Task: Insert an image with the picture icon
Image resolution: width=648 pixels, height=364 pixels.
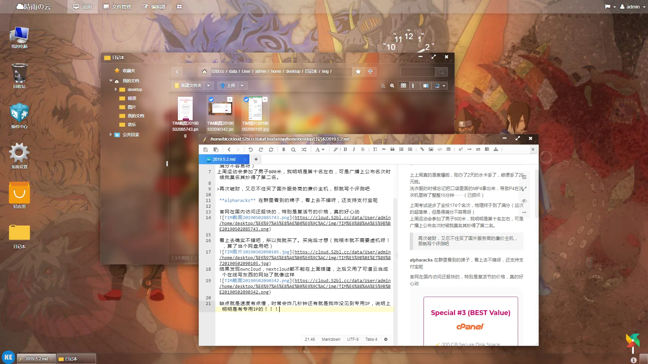Action: coord(431,149)
